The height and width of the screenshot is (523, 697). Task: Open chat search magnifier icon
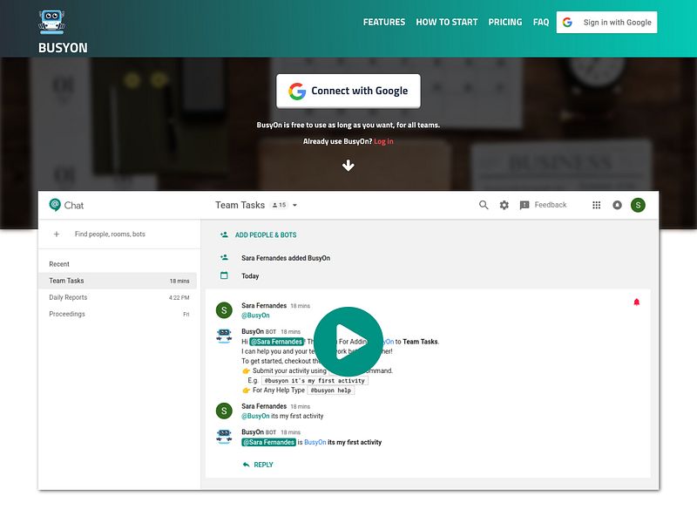pyautogui.click(x=484, y=205)
